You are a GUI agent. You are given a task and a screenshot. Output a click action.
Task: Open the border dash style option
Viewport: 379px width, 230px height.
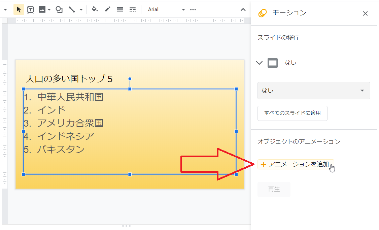click(133, 9)
